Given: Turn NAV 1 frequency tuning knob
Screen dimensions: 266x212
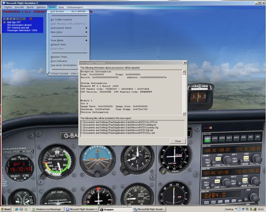Looking at the screenshot, I should (x=256, y=158).
